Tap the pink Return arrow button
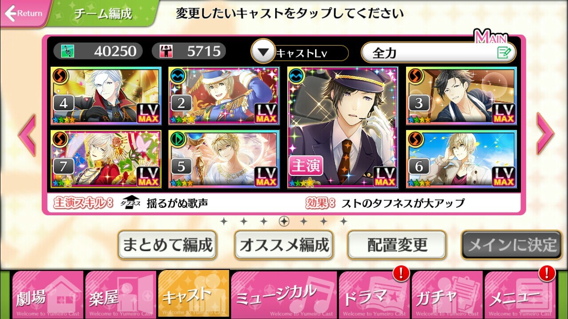 pyautogui.click(x=24, y=13)
